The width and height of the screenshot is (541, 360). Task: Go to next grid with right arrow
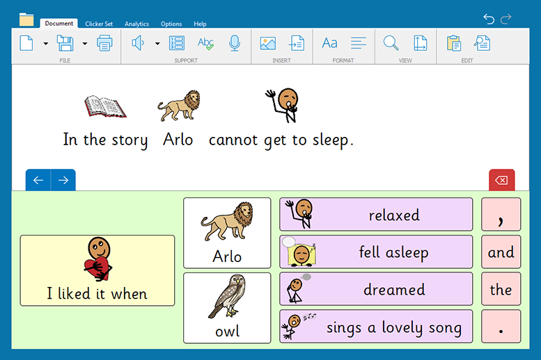pos(63,181)
